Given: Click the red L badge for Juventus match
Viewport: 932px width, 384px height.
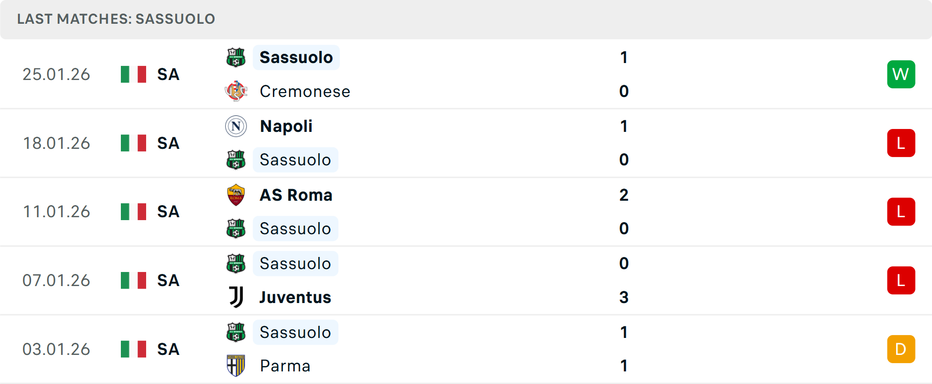Looking at the screenshot, I should pos(901,280).
